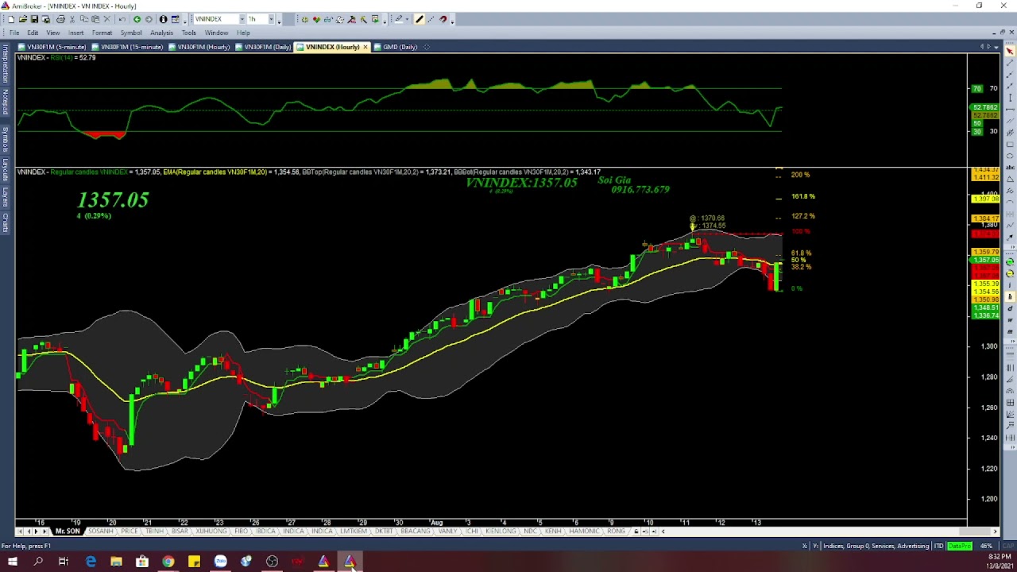Click the Print icon in the toolbar
Screen dimensions: 1017x572
click(60, 19)
